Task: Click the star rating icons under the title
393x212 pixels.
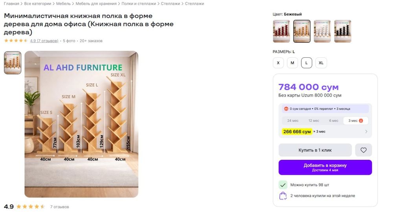Action: pyautogui.click(x=16, y=41)
